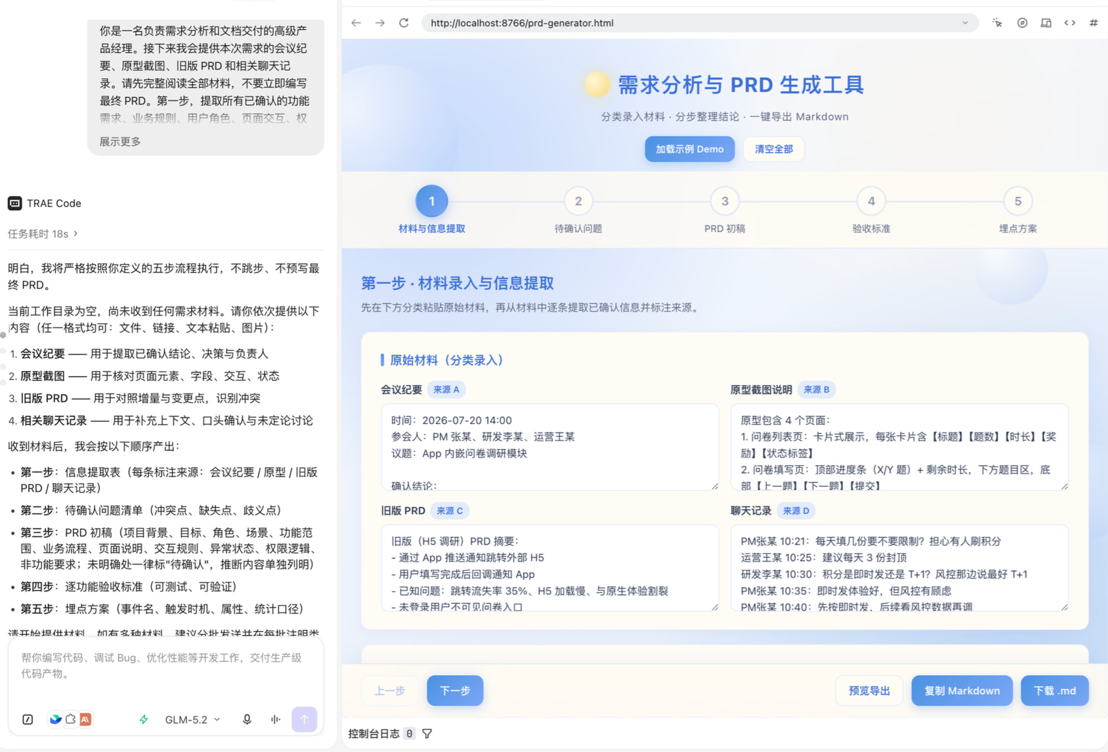Open the compass browser icon in toolbar
Viewport: 1108px width, 752px height.
1022,23
